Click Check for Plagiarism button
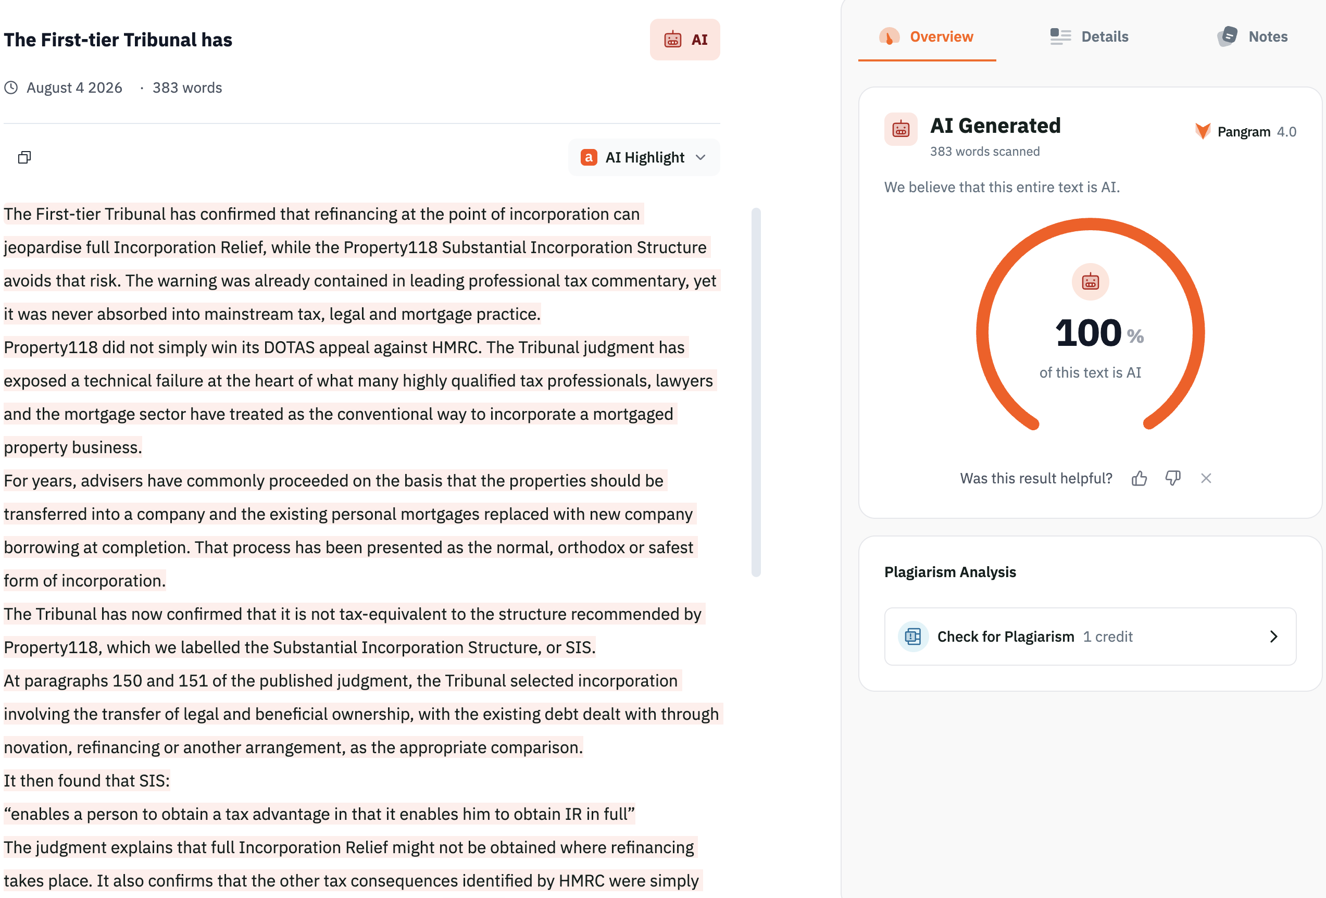The height and width of the screenshot is (898, 1326). [1090, 636]
